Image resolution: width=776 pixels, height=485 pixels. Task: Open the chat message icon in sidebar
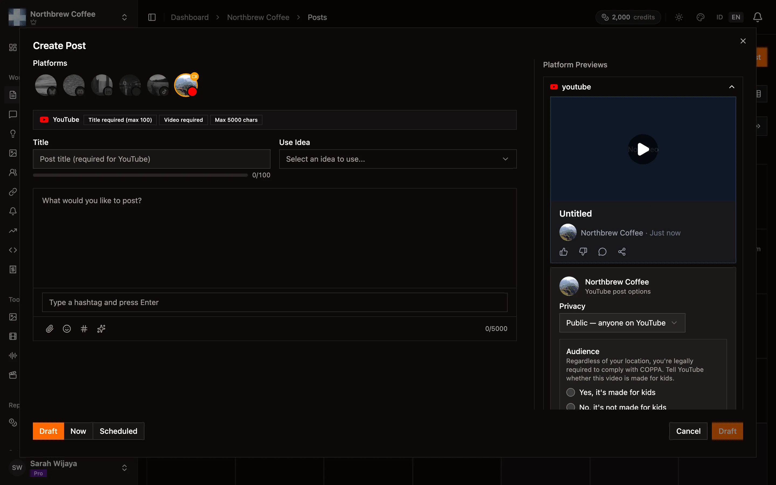coord(13,114)
